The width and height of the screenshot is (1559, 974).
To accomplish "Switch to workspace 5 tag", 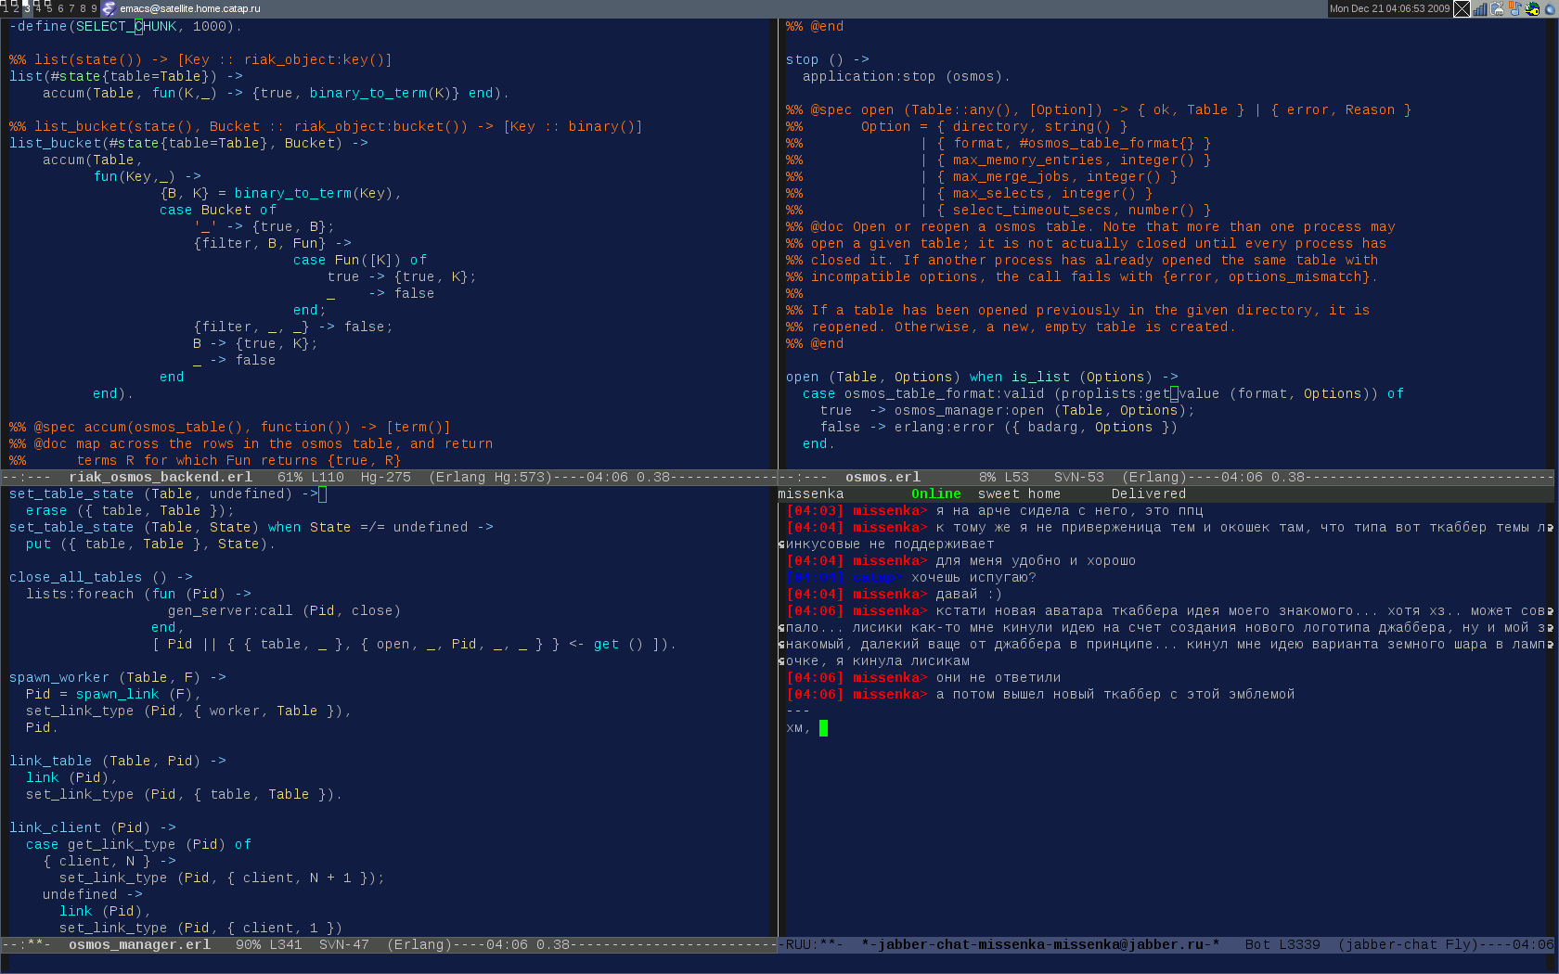I will (x=49, y=8).
